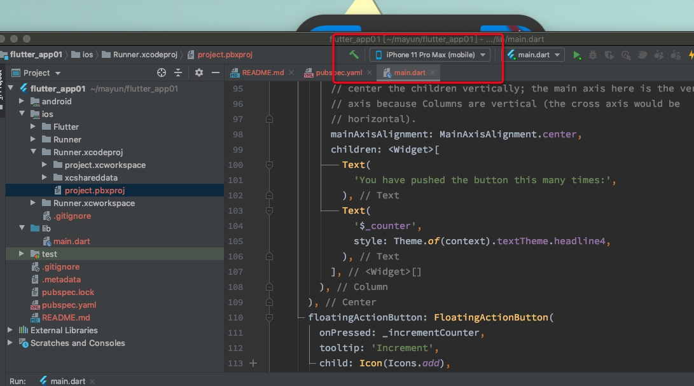Screen dimensions: 694x386
Task: Expand the android folder arrow
Action: coord(21,101)
